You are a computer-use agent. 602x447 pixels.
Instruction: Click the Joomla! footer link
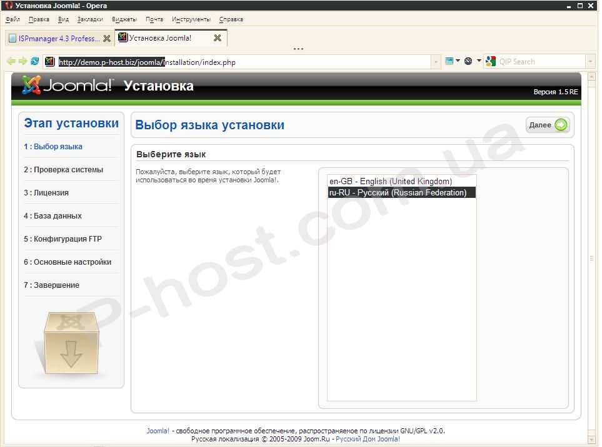point(158,431)
